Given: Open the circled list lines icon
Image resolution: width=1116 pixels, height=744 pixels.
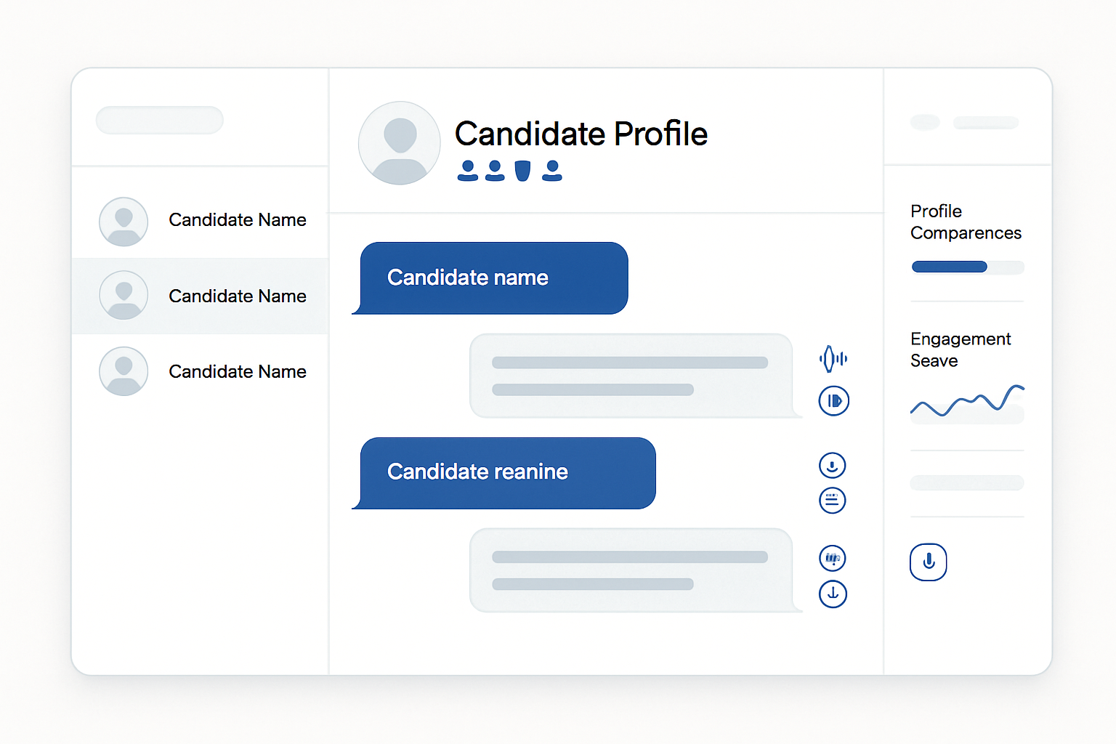Looking at the screenshot, I should click(x=833, y=501).
